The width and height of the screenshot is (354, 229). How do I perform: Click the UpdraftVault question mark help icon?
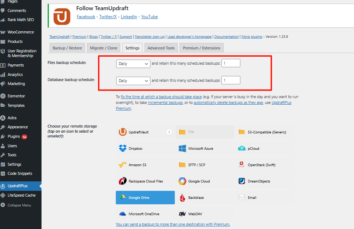tap(169, 132)
